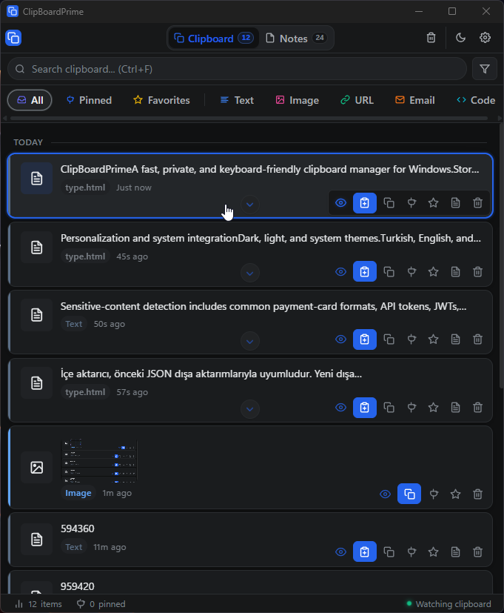
Task: Preview the ClipBoardPrimeA item with the eye icon
Action: 341,203
